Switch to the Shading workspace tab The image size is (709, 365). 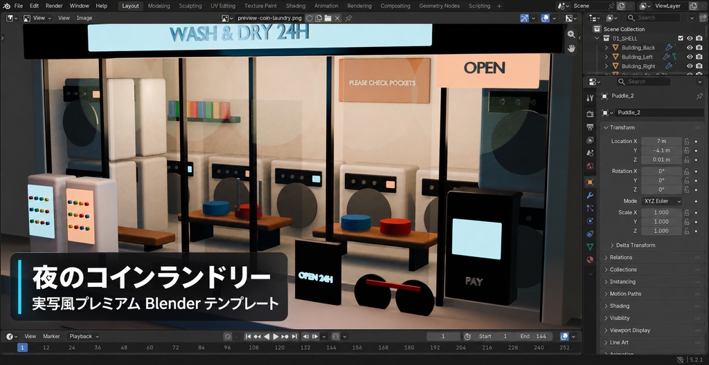click(x=296, y=6)
